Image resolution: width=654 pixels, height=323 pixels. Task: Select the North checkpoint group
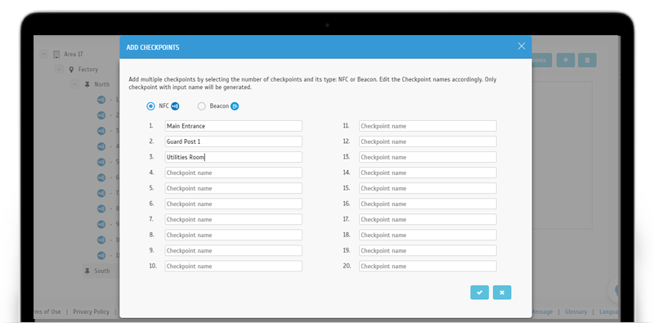[101, 84]
